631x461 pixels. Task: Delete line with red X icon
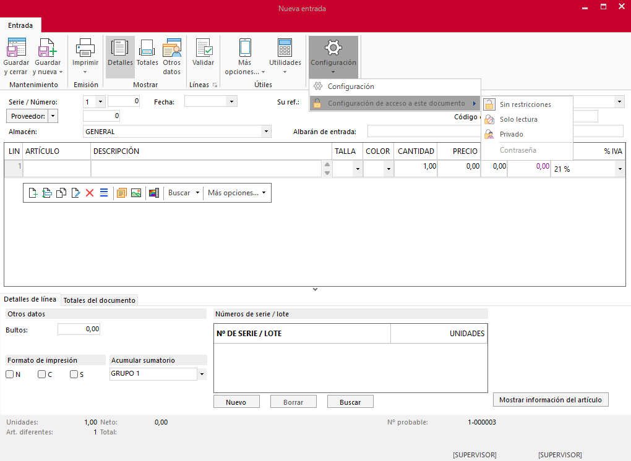[90, 193]
